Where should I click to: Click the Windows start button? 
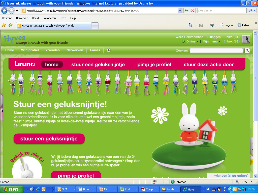click(12, 189)
